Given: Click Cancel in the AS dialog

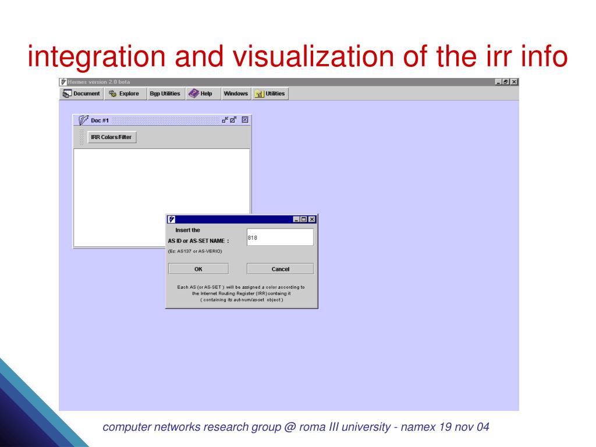Looking at the screenshot, I should point(281,269).
